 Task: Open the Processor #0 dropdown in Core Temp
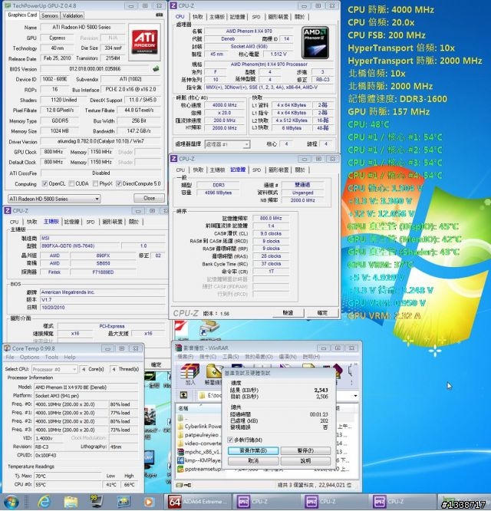[54, 369]
